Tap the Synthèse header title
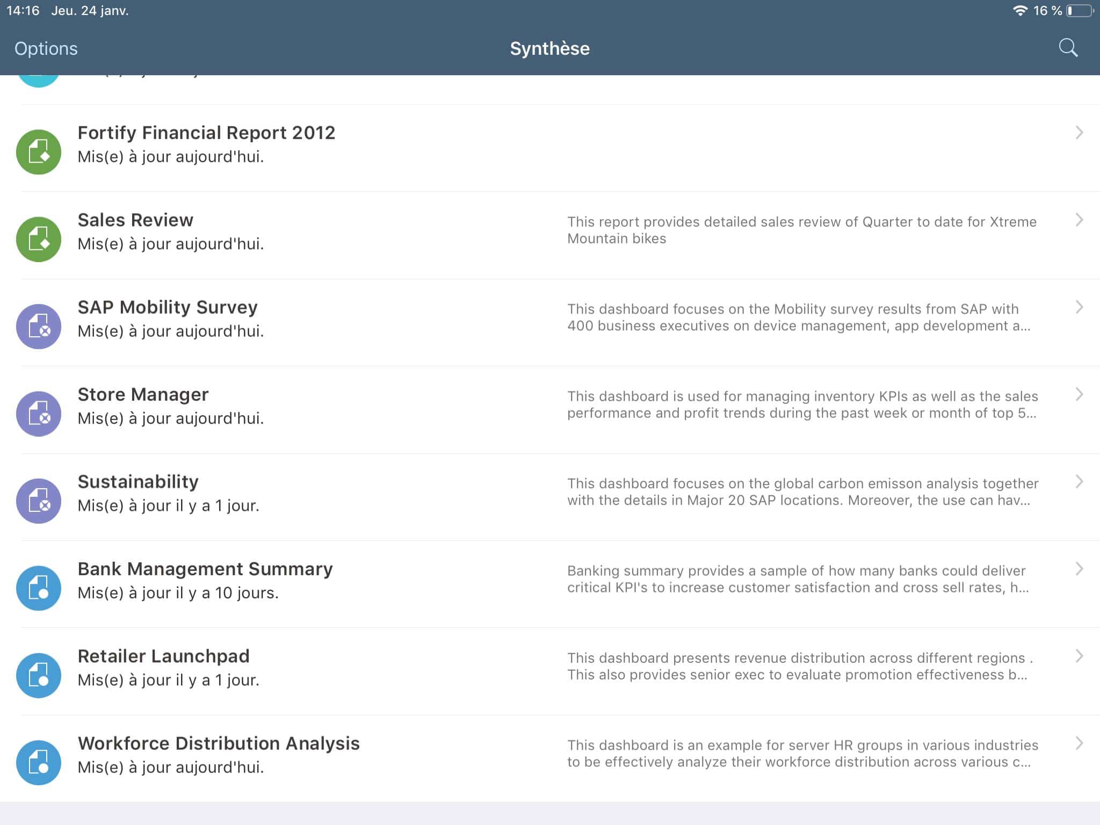 click(549, 48)
